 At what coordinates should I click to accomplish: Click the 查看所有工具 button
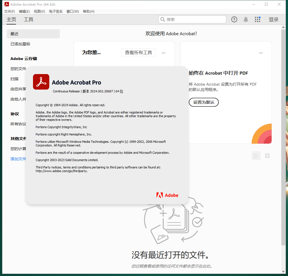pyautogui.click(x=138, y=53)
